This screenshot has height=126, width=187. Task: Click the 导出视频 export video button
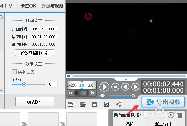[163, 102]
